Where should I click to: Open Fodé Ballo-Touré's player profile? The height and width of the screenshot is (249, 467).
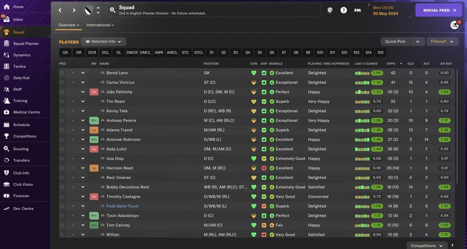click(x=122, y=206)
